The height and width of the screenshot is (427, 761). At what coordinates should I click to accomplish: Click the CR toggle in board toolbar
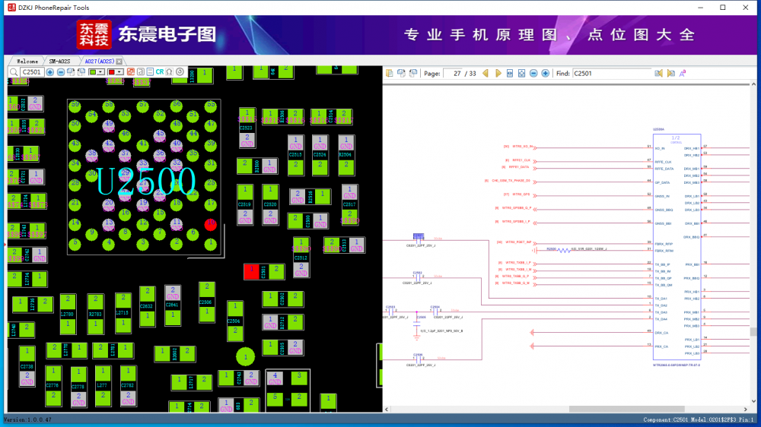point(160,72)
